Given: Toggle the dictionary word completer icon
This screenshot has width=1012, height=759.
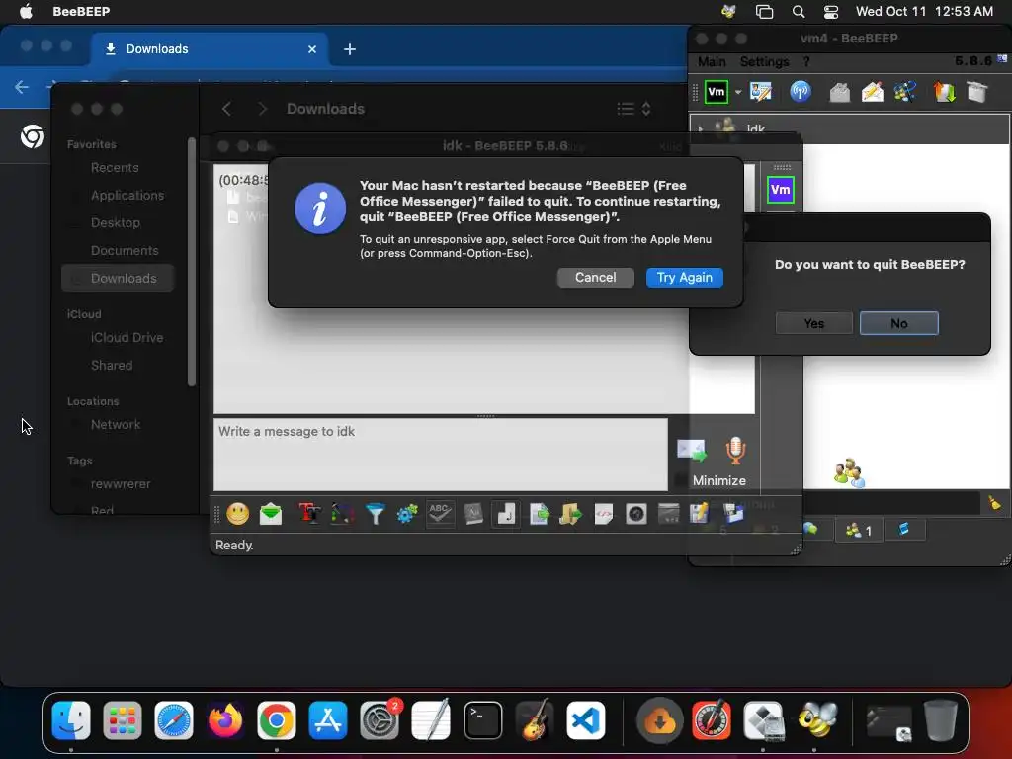Looking at the screenshot, I should pos(473,514).
